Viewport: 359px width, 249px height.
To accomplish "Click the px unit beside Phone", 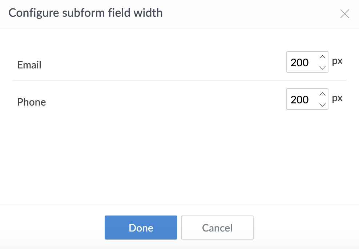I will click(x=337, y=98).
